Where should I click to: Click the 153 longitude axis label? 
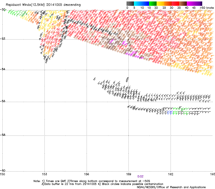(x=44, y=174)
